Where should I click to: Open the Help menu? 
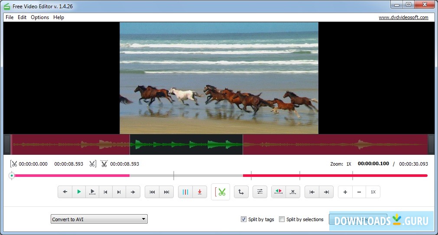pos(58,17)
